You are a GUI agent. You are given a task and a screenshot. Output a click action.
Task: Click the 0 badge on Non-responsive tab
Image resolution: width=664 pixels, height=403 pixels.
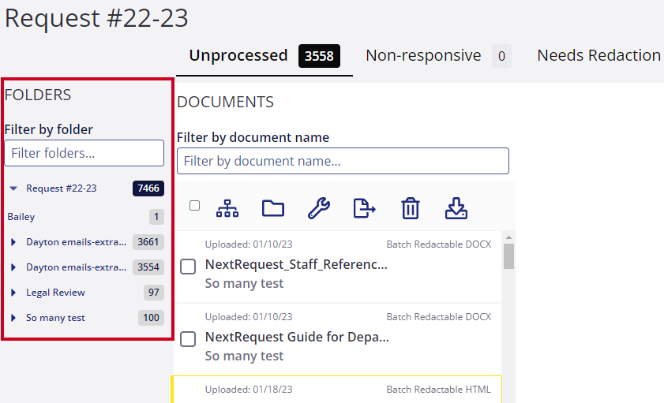tap(502, 56)
